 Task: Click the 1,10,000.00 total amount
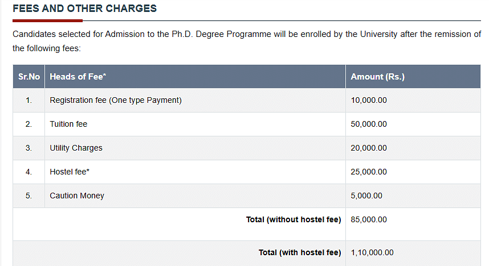372,252
